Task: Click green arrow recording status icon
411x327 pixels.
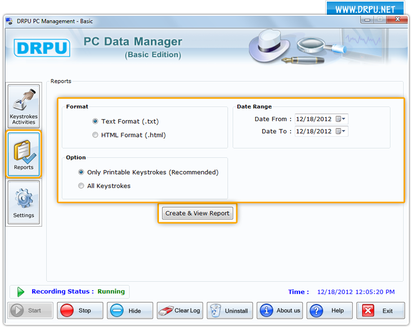Action: click(21, 292)
